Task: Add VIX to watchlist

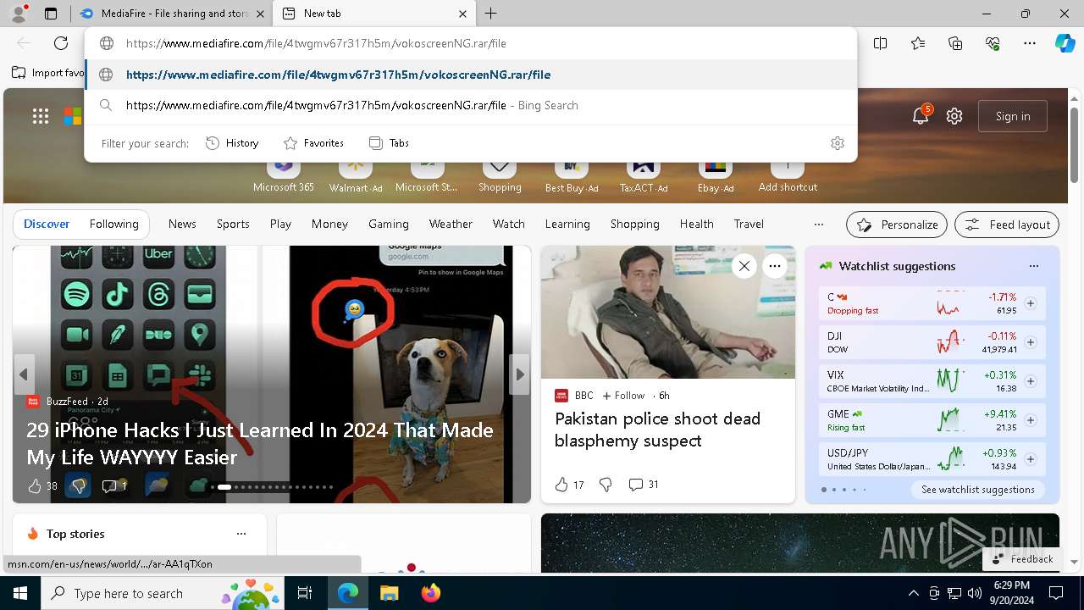Action: pyautogui.click(x=1031, y=381)
